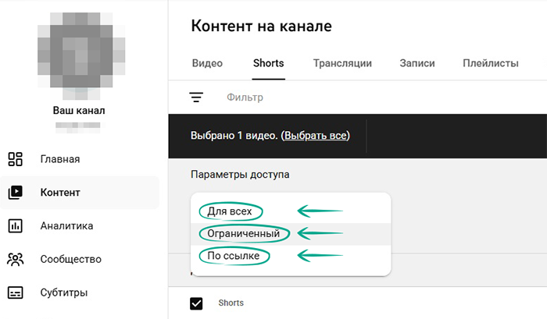Type in the Фильтр input field
The height and width of the screenshot is (319, 547).
click(313, 97)
